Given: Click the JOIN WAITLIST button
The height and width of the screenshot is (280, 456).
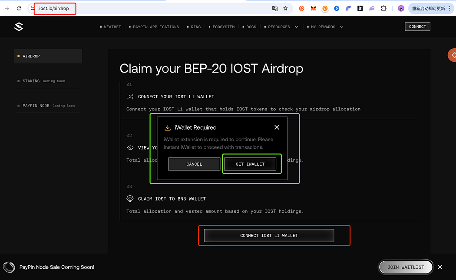Looking at the screenshot, I should pyautogui.click(x=406, y=267).
